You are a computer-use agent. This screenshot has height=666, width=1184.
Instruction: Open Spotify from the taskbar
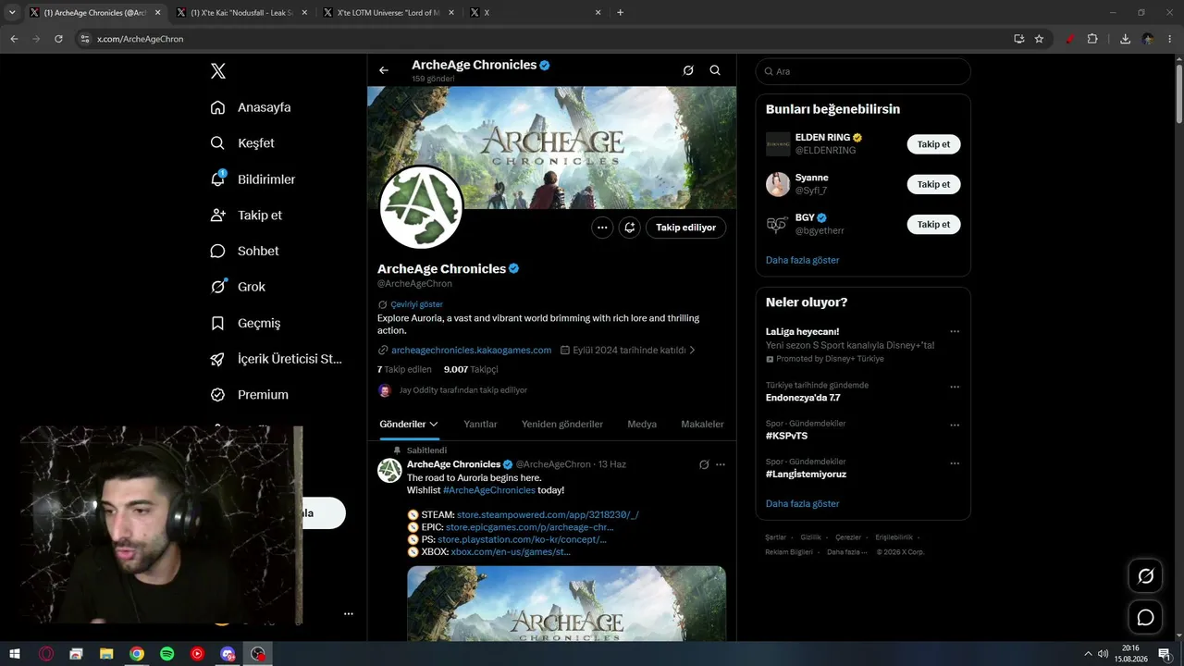click(x=166, y=654)
